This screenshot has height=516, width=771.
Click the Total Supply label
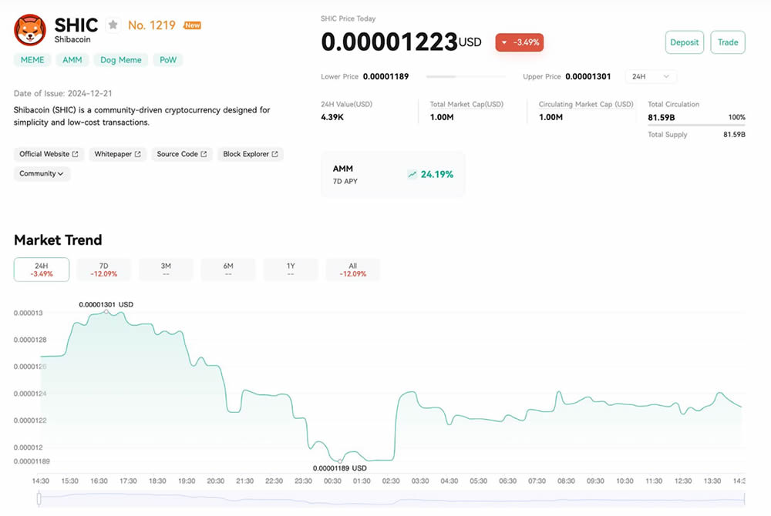click(x=667, y=135)
